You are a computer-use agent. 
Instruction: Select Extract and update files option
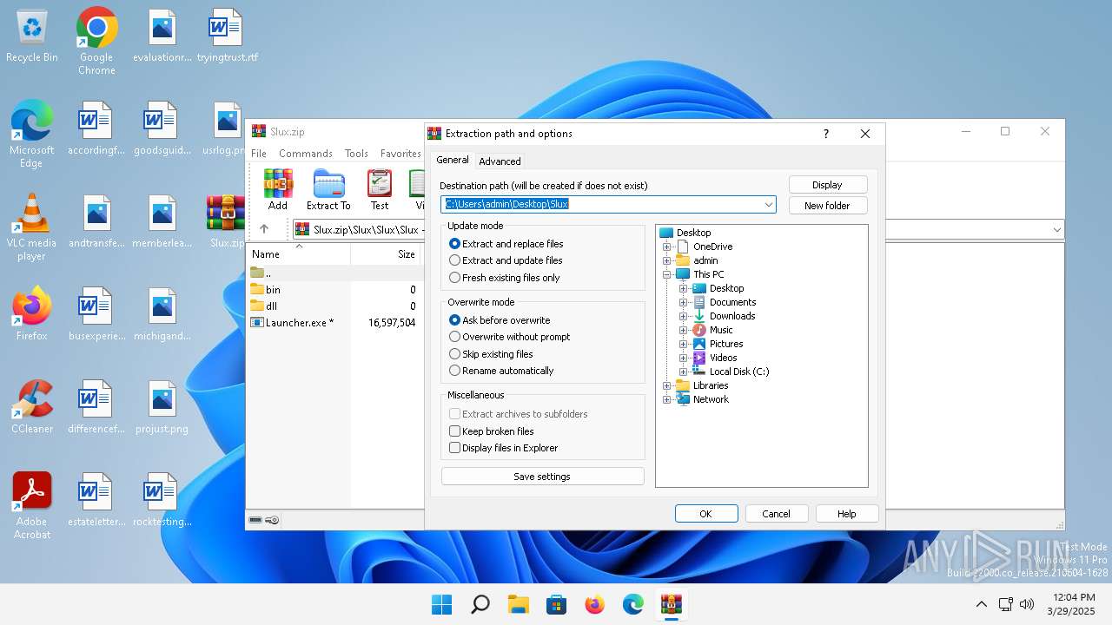click(505, 260)
